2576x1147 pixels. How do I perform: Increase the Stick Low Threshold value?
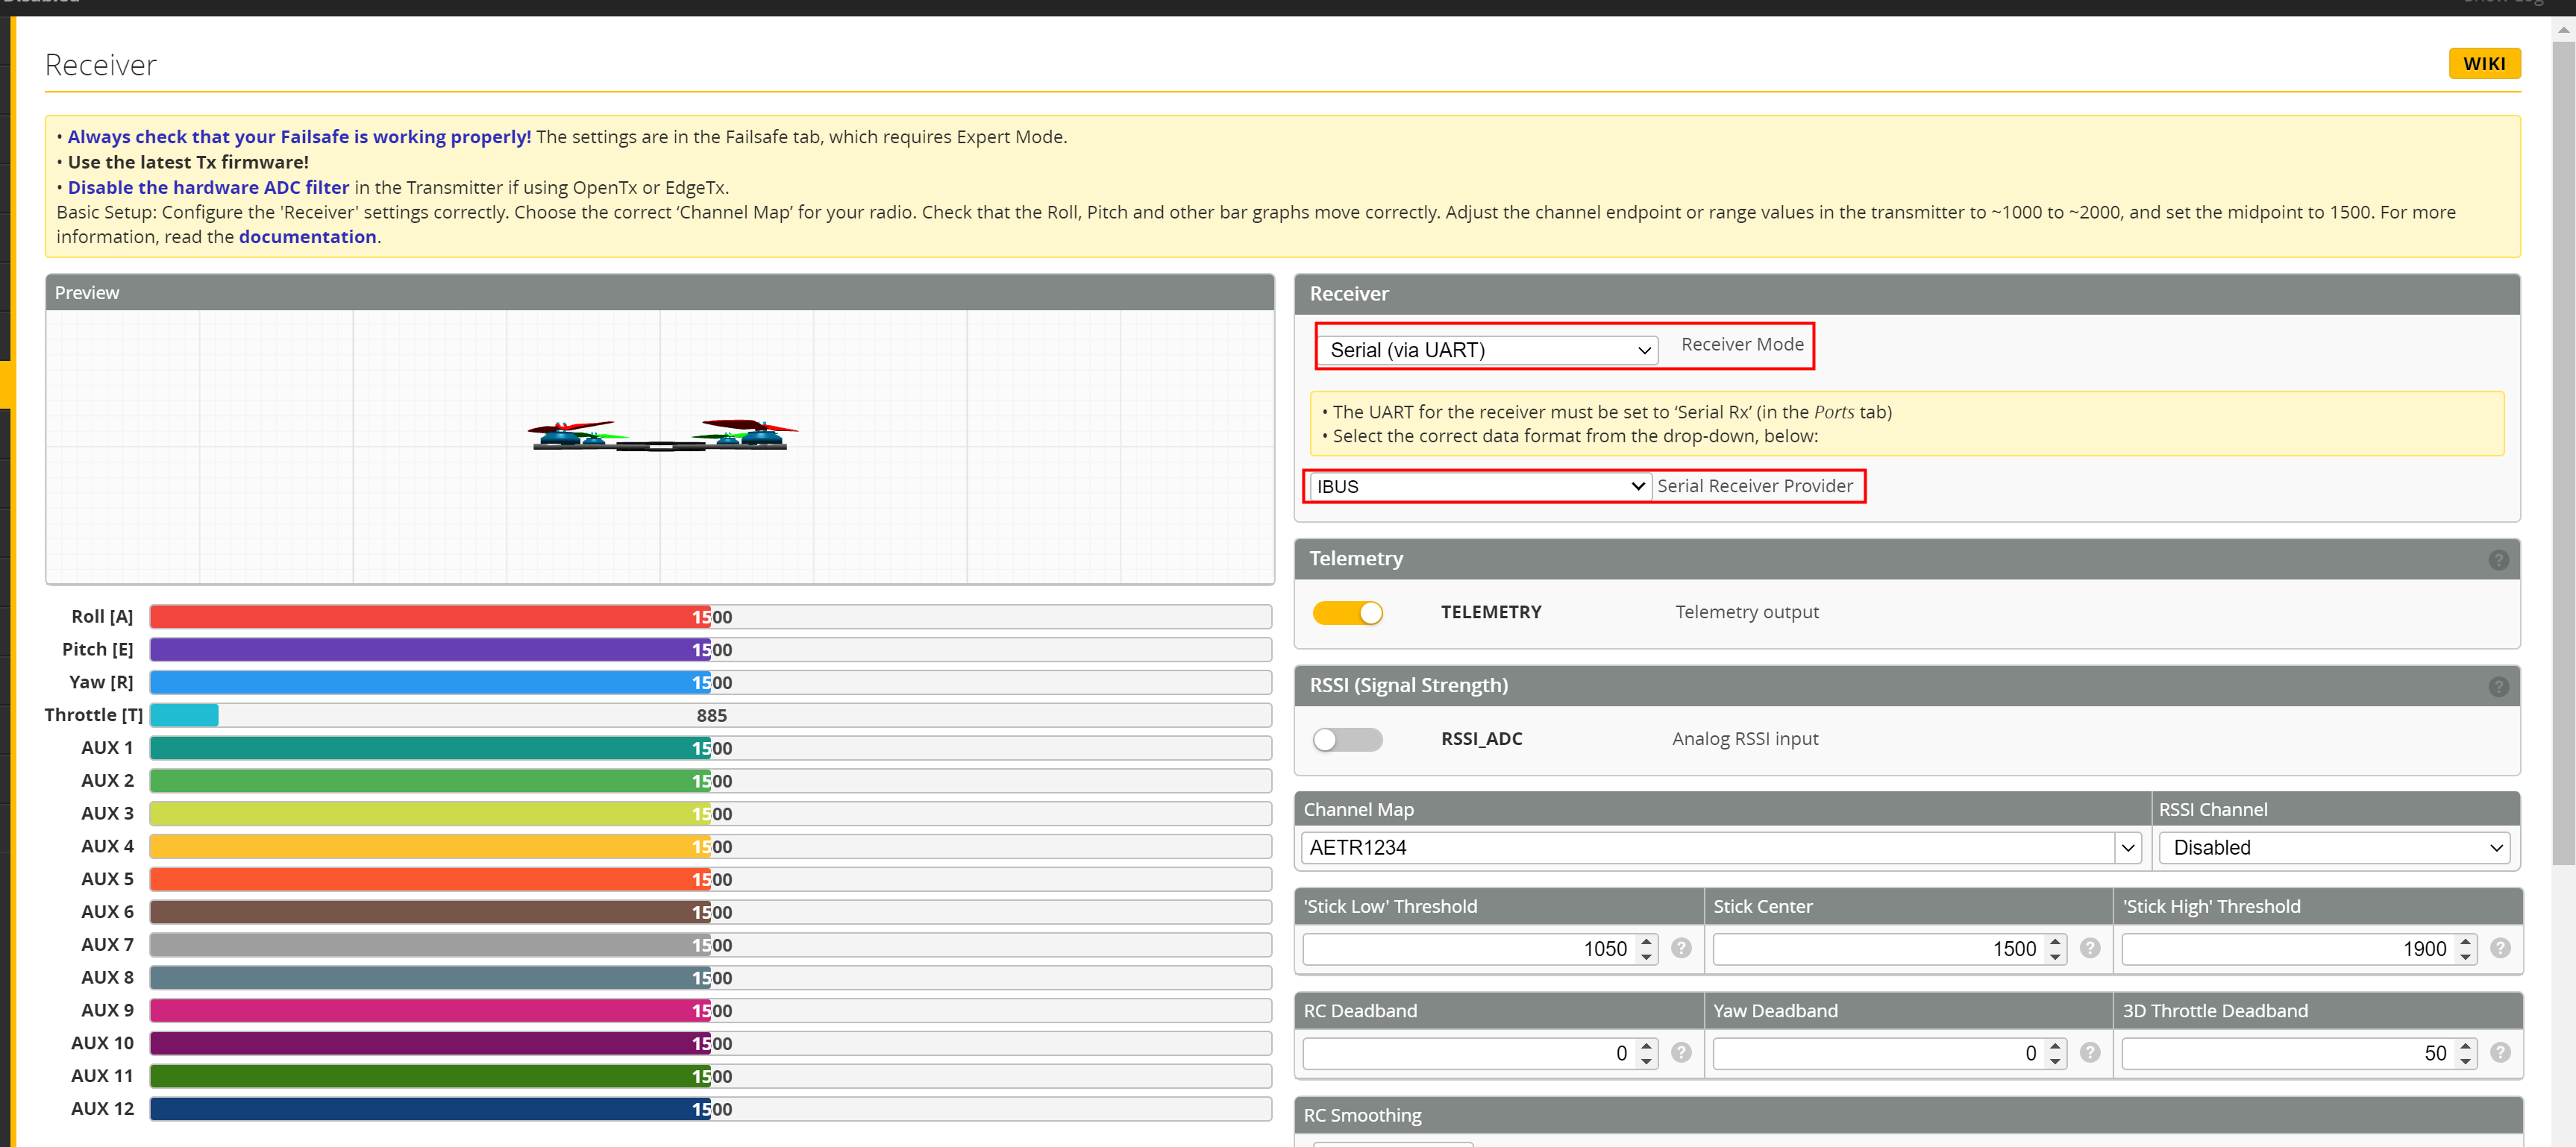[1646, 941]
